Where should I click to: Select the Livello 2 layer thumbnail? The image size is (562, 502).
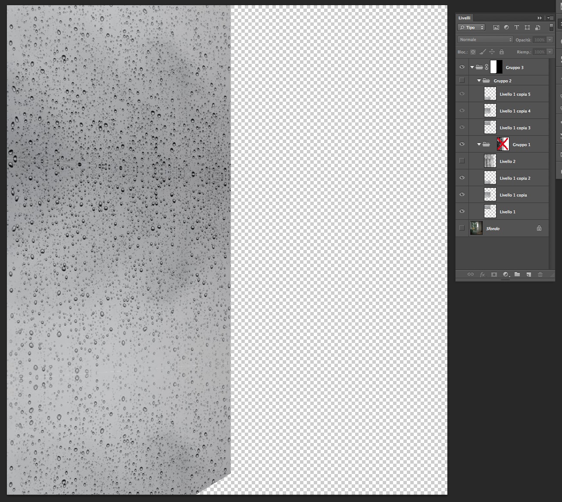coord(490,161)
